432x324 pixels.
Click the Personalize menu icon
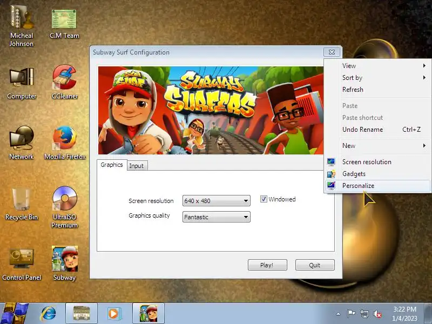331,185
